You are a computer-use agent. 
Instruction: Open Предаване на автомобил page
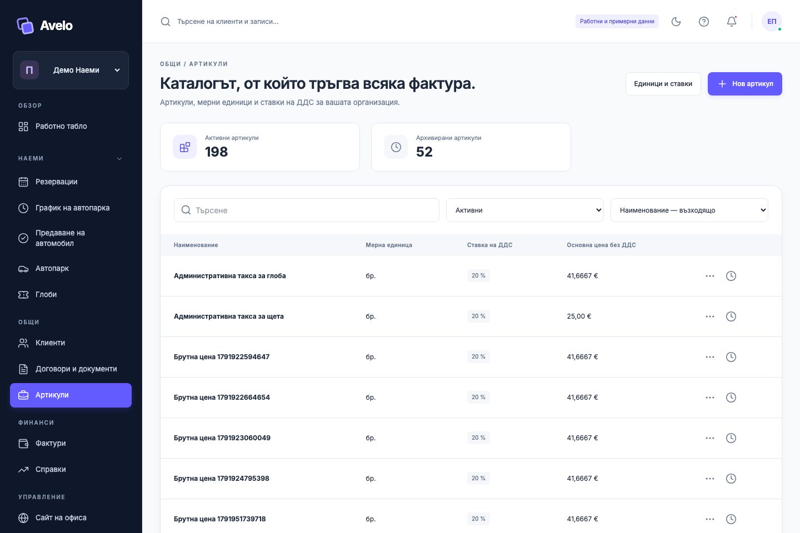(71, 238)
